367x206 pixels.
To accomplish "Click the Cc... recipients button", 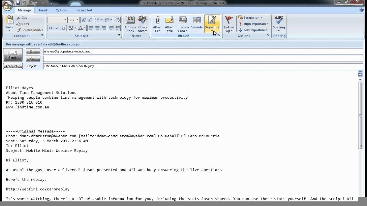I will pyautogui.click(x=33, y=59).
